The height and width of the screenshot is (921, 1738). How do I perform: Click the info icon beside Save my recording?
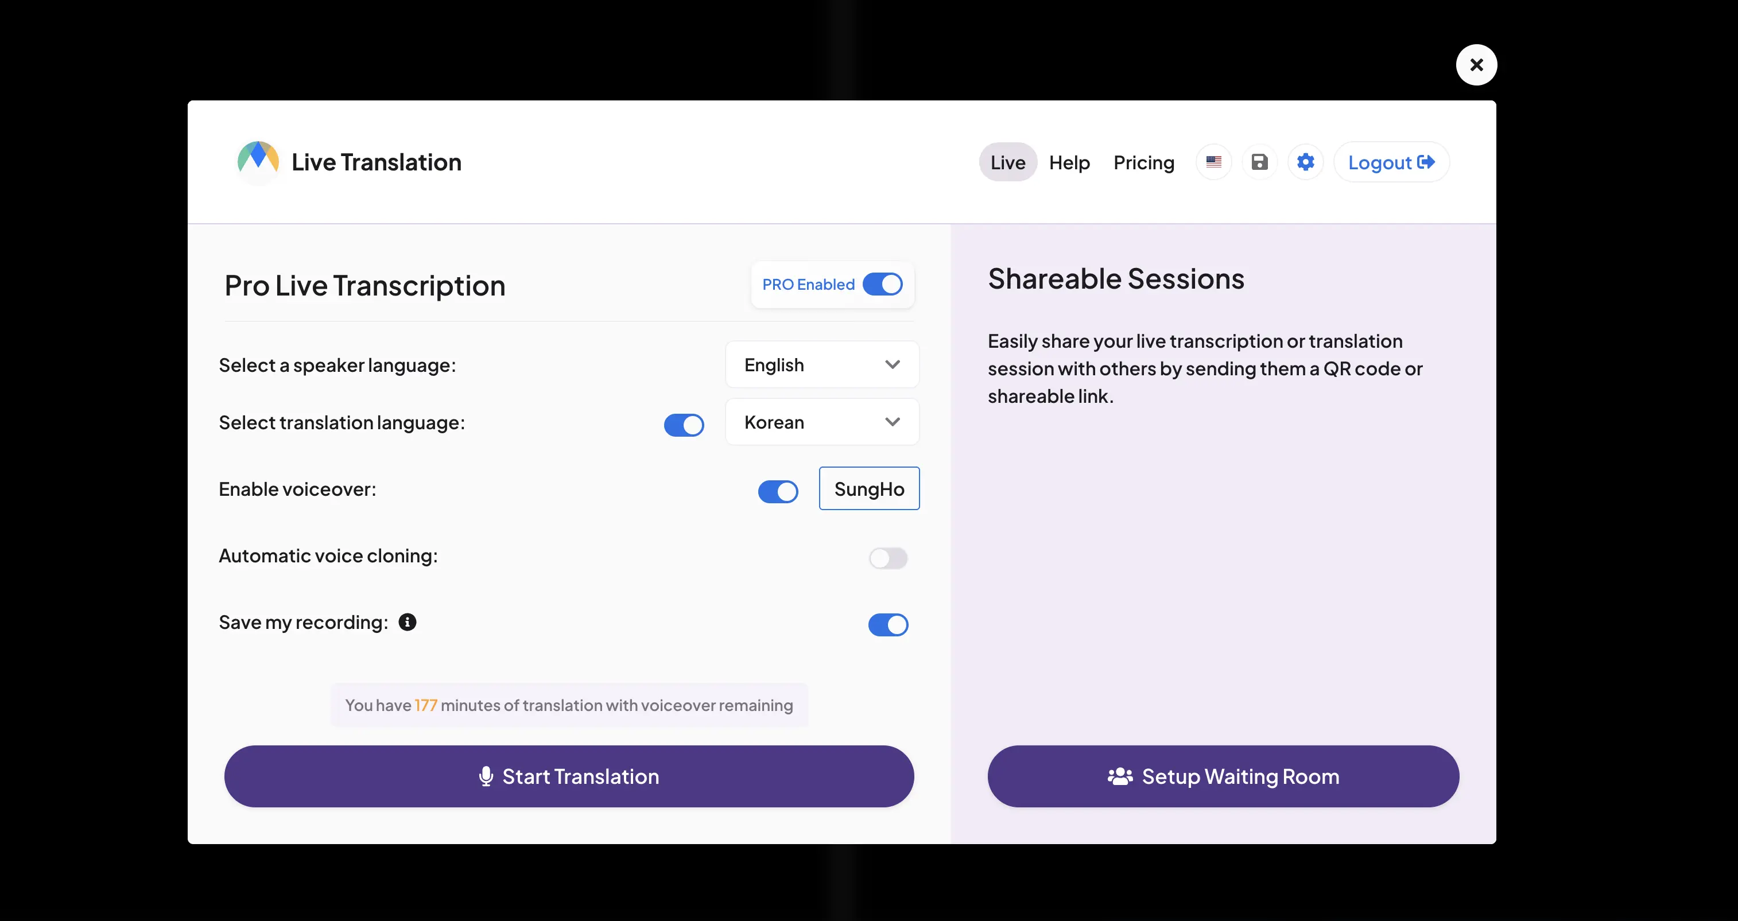(408, 622)
